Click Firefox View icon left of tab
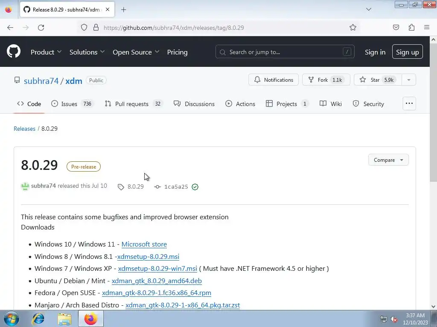 point(9,10)
